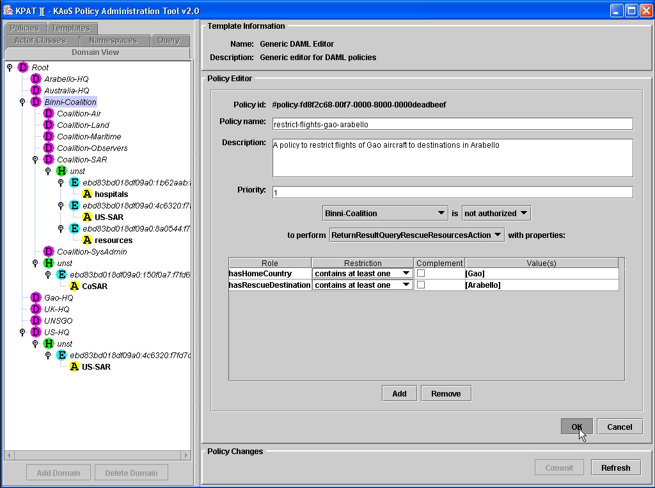Click the domain tree horizontal scrollbar track

click(x=97, y=455)
